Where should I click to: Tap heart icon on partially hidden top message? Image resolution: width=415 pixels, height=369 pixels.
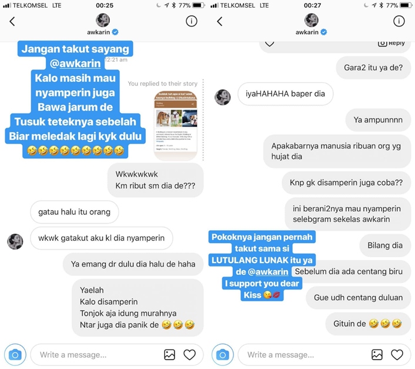coord(269,44)
